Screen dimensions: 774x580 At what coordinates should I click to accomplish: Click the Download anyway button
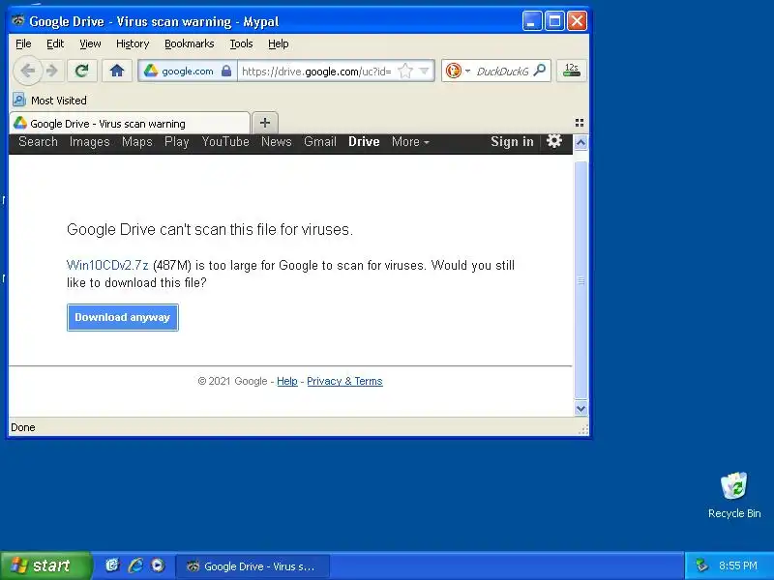[123, 317]
